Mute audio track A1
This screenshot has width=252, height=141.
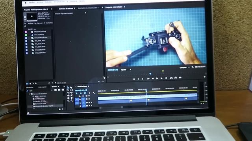89,103
